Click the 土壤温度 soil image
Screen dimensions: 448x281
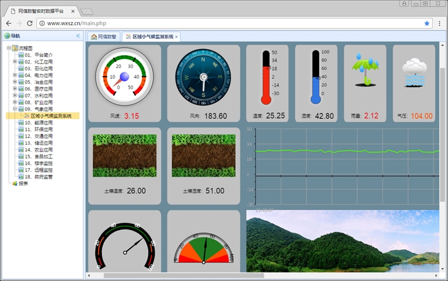click(125, 156)
